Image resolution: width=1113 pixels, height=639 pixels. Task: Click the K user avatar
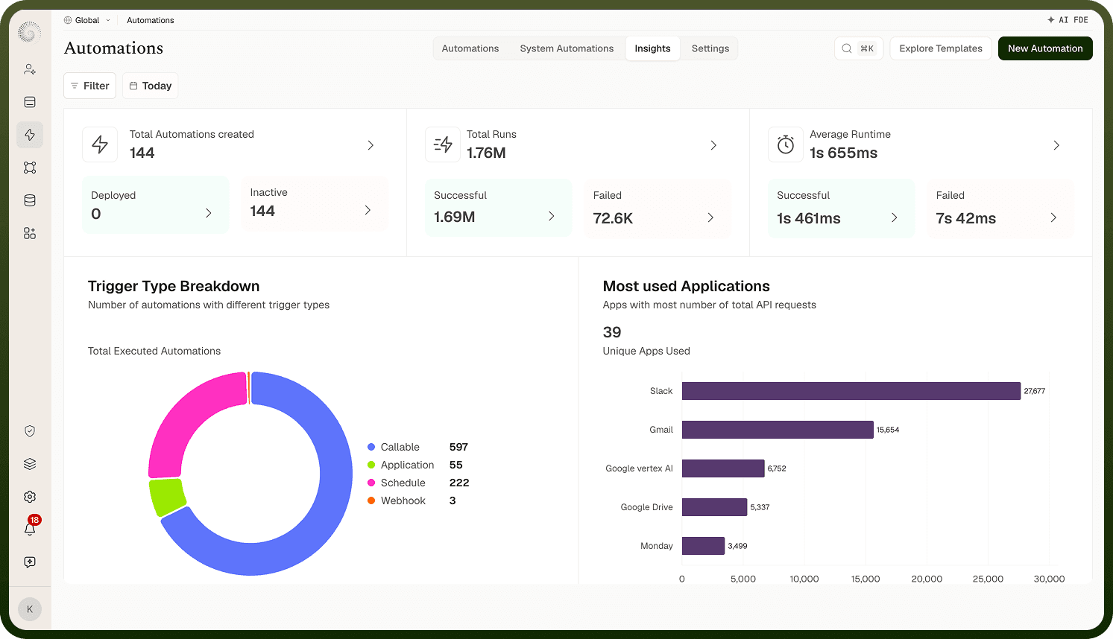click(x=30, y=609)
